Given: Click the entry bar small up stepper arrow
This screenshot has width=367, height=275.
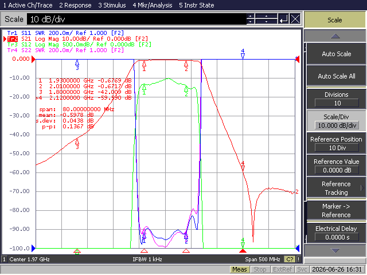Looking at the screenshot, I should pos(251,16).
